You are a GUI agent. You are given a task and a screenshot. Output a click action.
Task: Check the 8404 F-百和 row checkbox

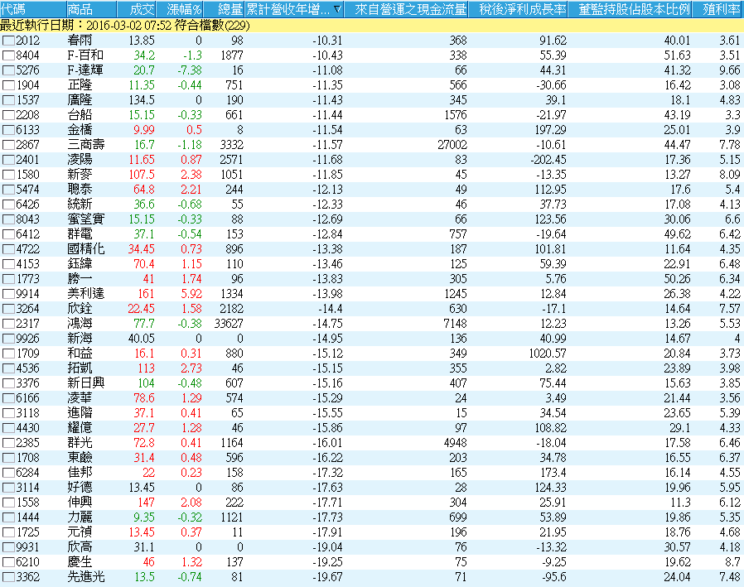coord(8,55)
